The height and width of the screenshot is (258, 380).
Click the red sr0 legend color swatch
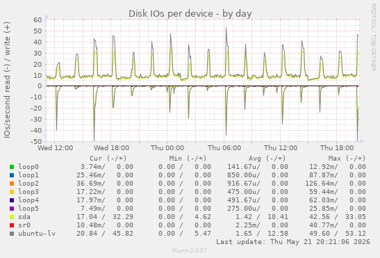point(12,225)
